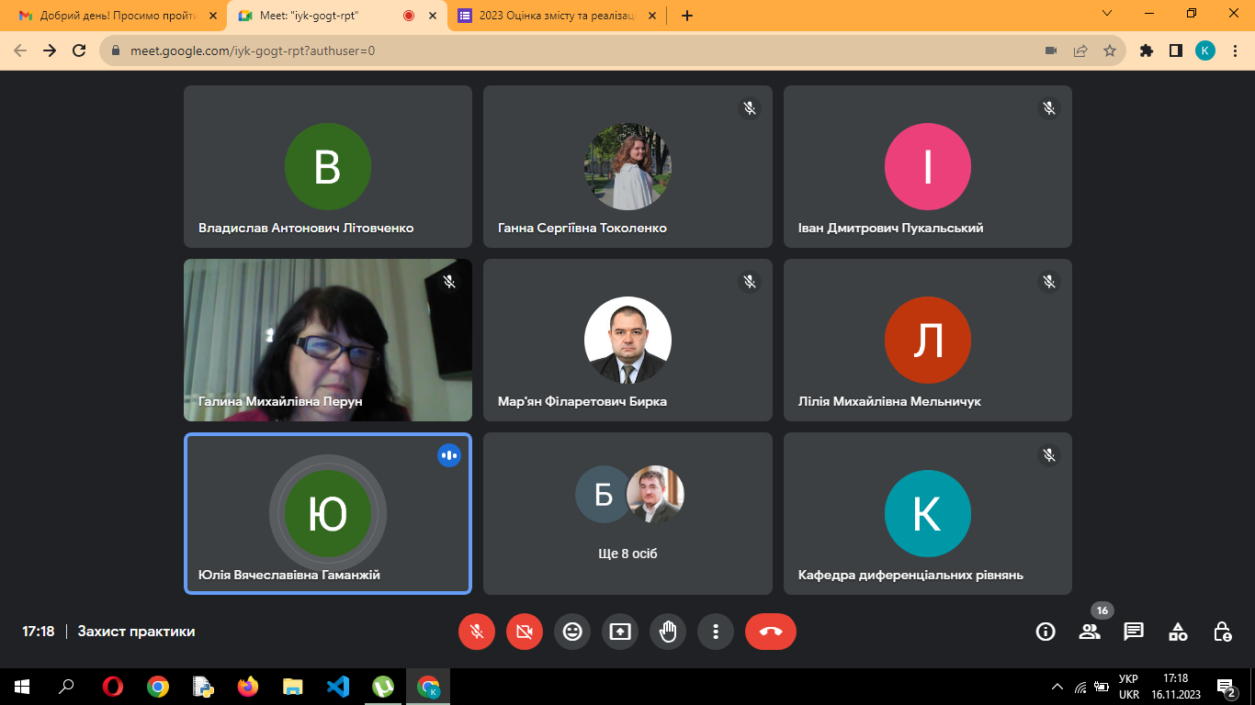
Task: Open Windows taskbar search
Action: tap(66, 687)
